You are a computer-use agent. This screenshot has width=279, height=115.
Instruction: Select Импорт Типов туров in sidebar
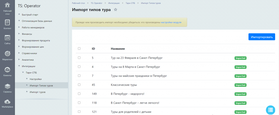(41, 86)
